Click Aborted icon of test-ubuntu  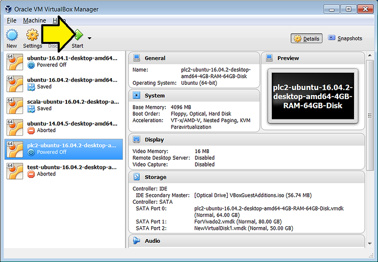[31, 174]
